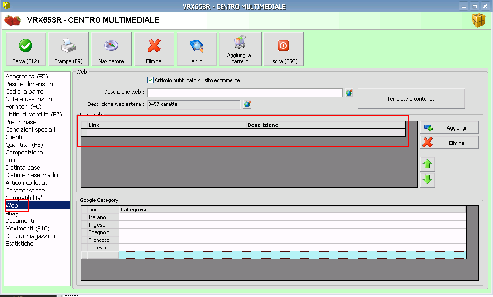
Task: Click globe icon beside Descrizione web estesa
Action: (x=247, y=104)
